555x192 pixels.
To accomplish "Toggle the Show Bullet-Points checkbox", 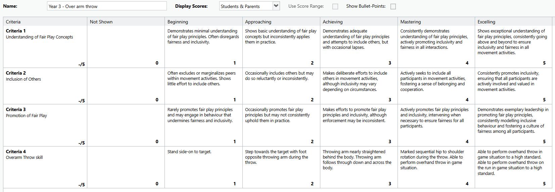I will pos(393,6).
